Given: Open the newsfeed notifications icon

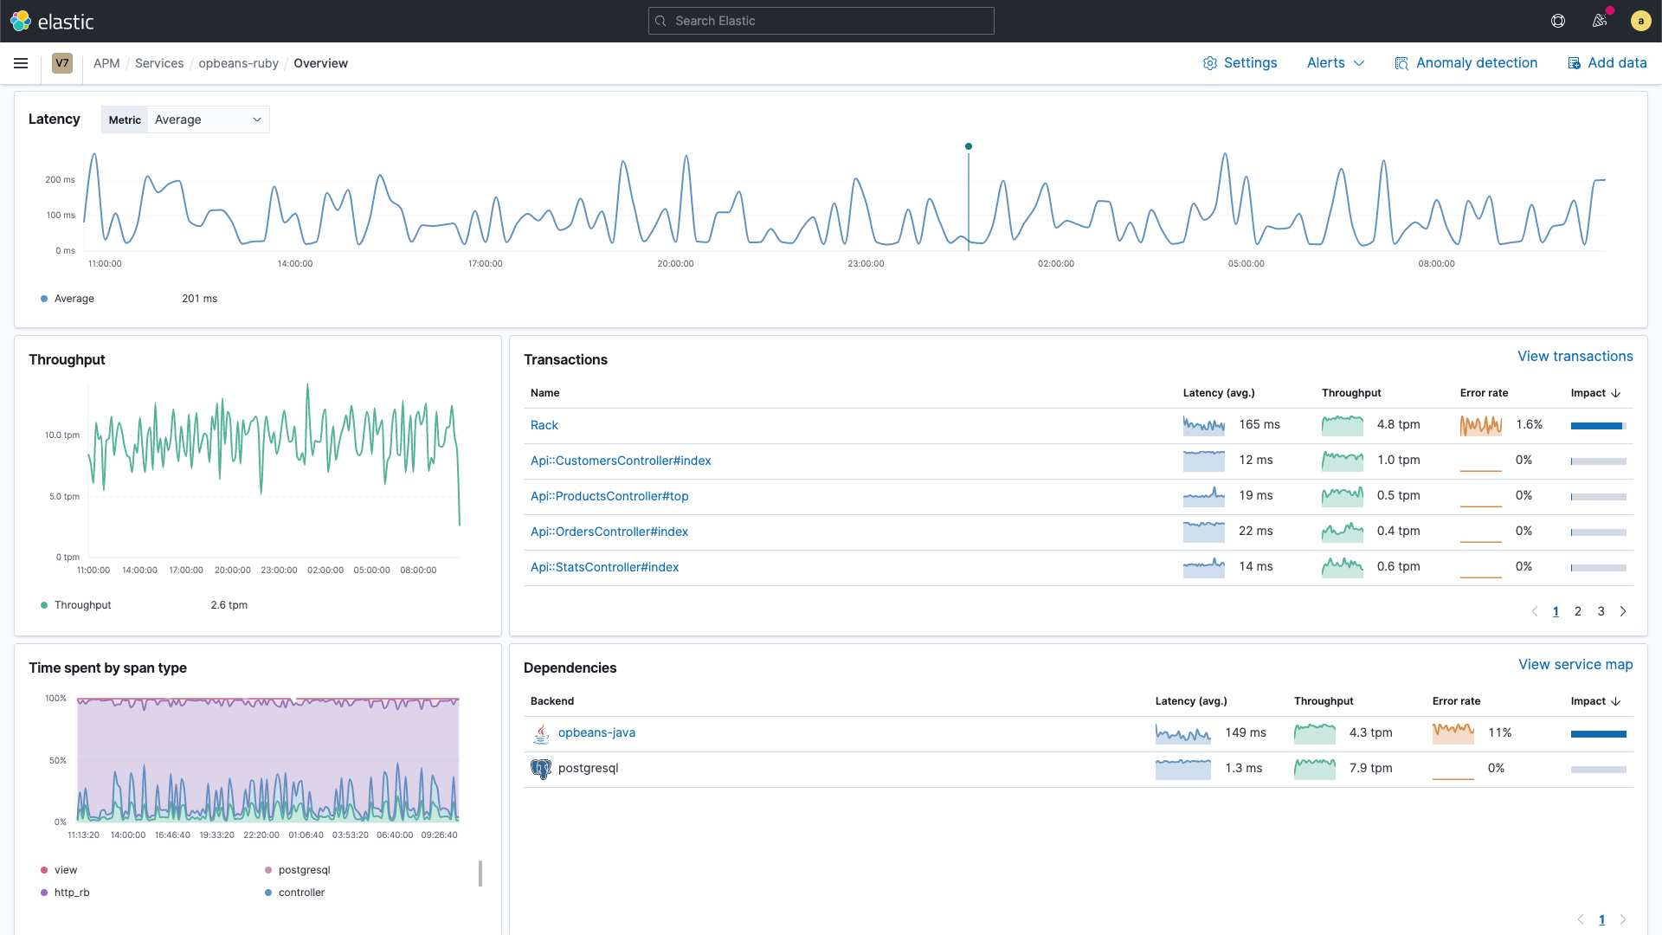Looking at the screenshot, I should (x=1600, y=21).
